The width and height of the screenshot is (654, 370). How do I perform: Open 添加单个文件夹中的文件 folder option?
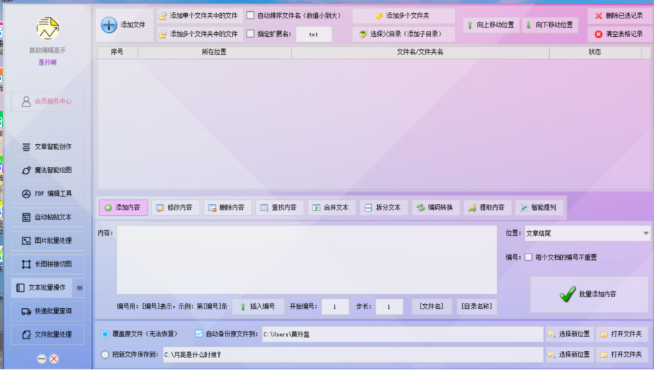200,16
